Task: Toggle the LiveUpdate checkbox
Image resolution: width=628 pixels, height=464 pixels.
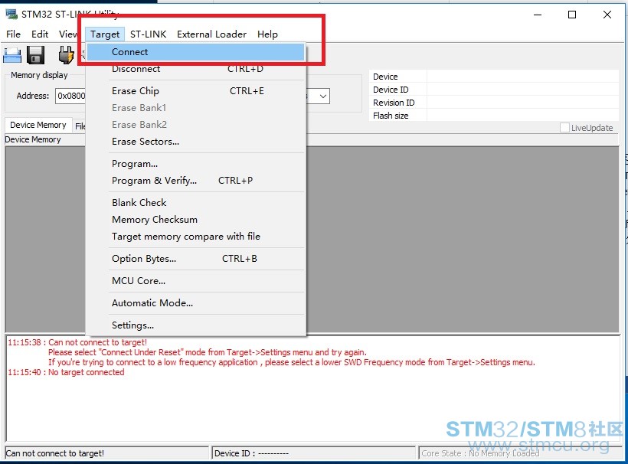Action: [564, 128]
